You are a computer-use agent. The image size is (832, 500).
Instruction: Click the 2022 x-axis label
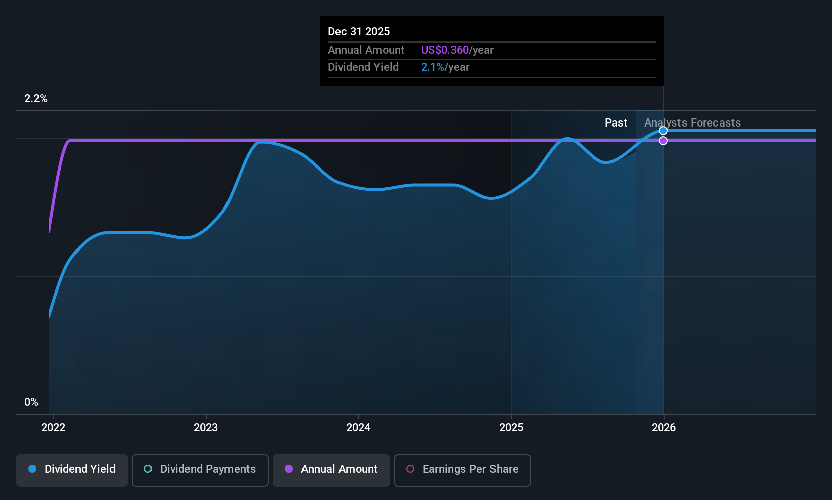[53, 428]
